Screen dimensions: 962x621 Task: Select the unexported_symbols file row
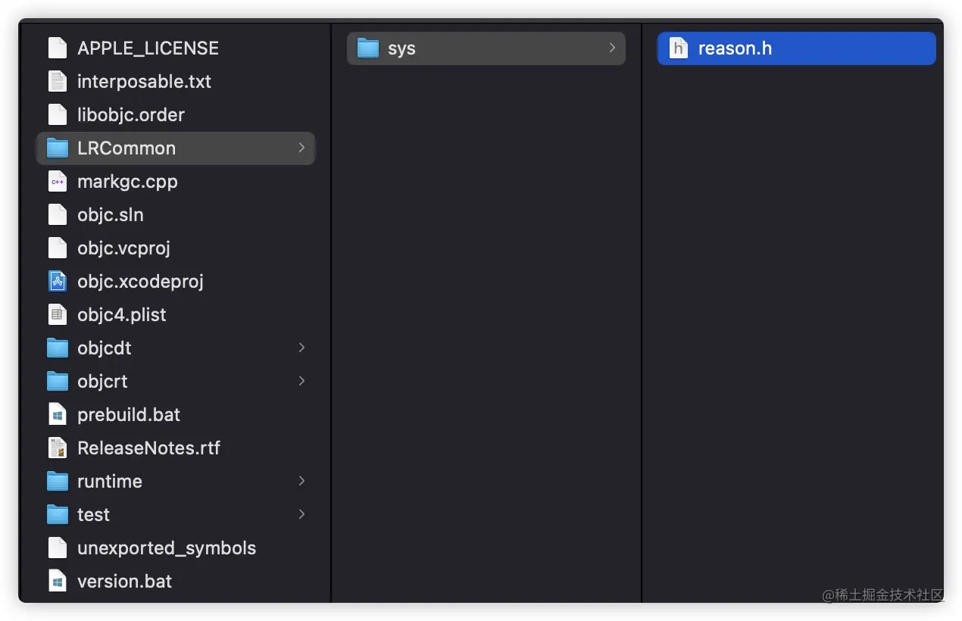click(176, 548)
